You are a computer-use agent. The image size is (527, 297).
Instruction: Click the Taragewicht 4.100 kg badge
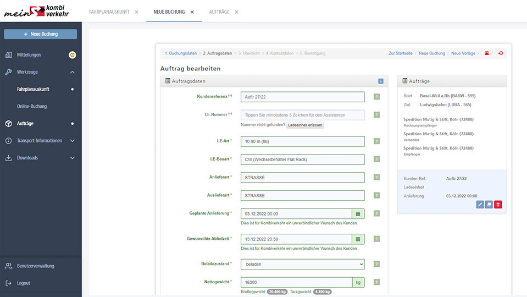(x=323, y=291)
